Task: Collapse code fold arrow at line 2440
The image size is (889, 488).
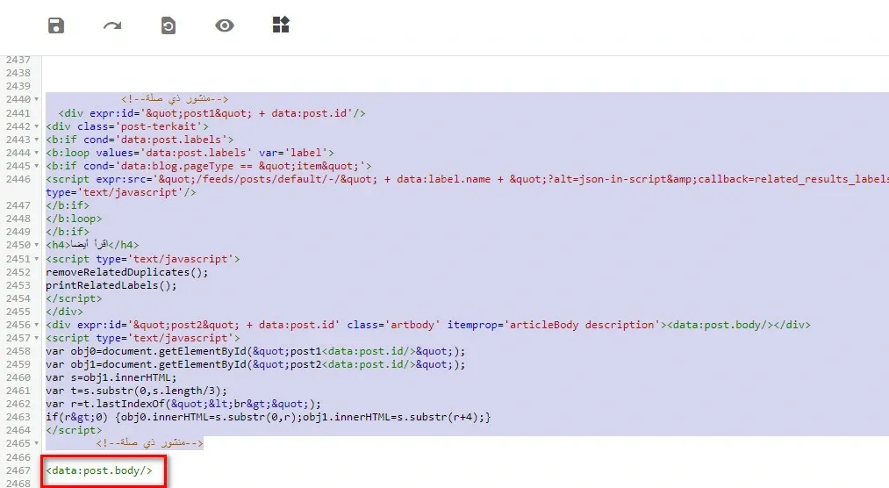Action: (x=37, y=99)
